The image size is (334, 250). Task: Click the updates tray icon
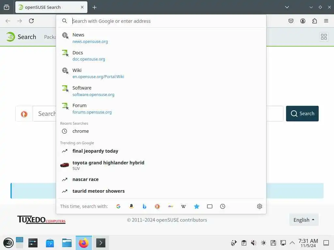point(234,243)
